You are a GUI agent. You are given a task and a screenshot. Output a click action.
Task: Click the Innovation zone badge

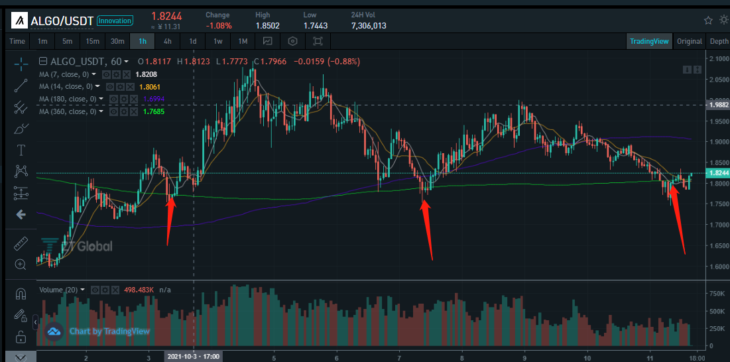(115, 21)
